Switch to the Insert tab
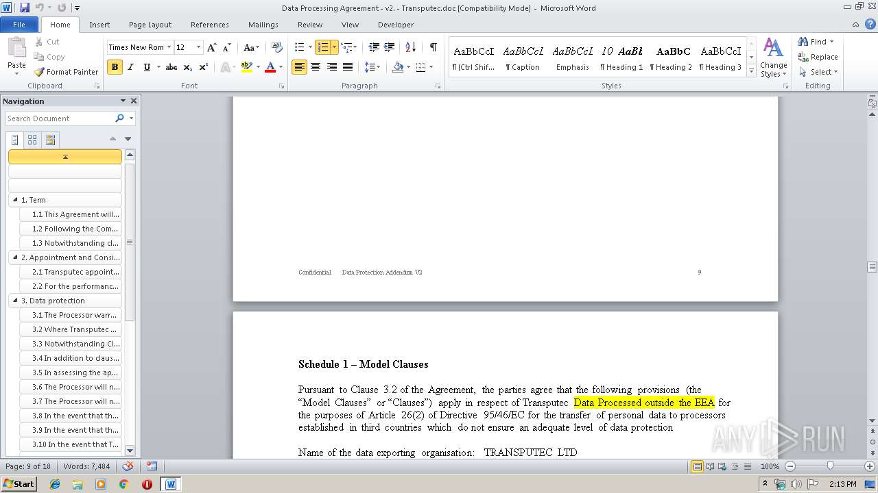Viewport: 878px width, 493px height. (x=99, y=25)
